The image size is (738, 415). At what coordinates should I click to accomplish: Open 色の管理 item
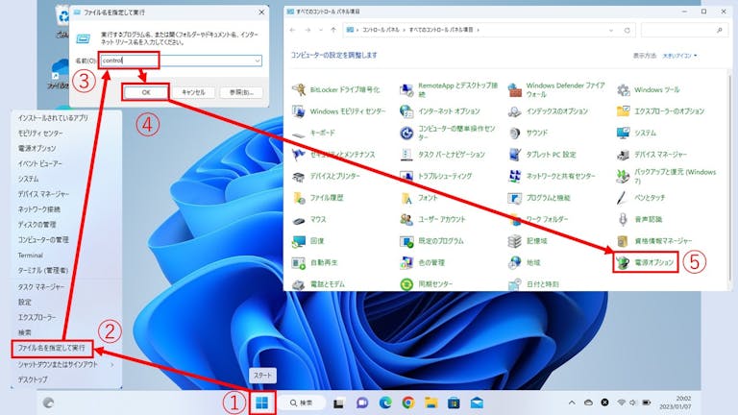pos(422,262)
